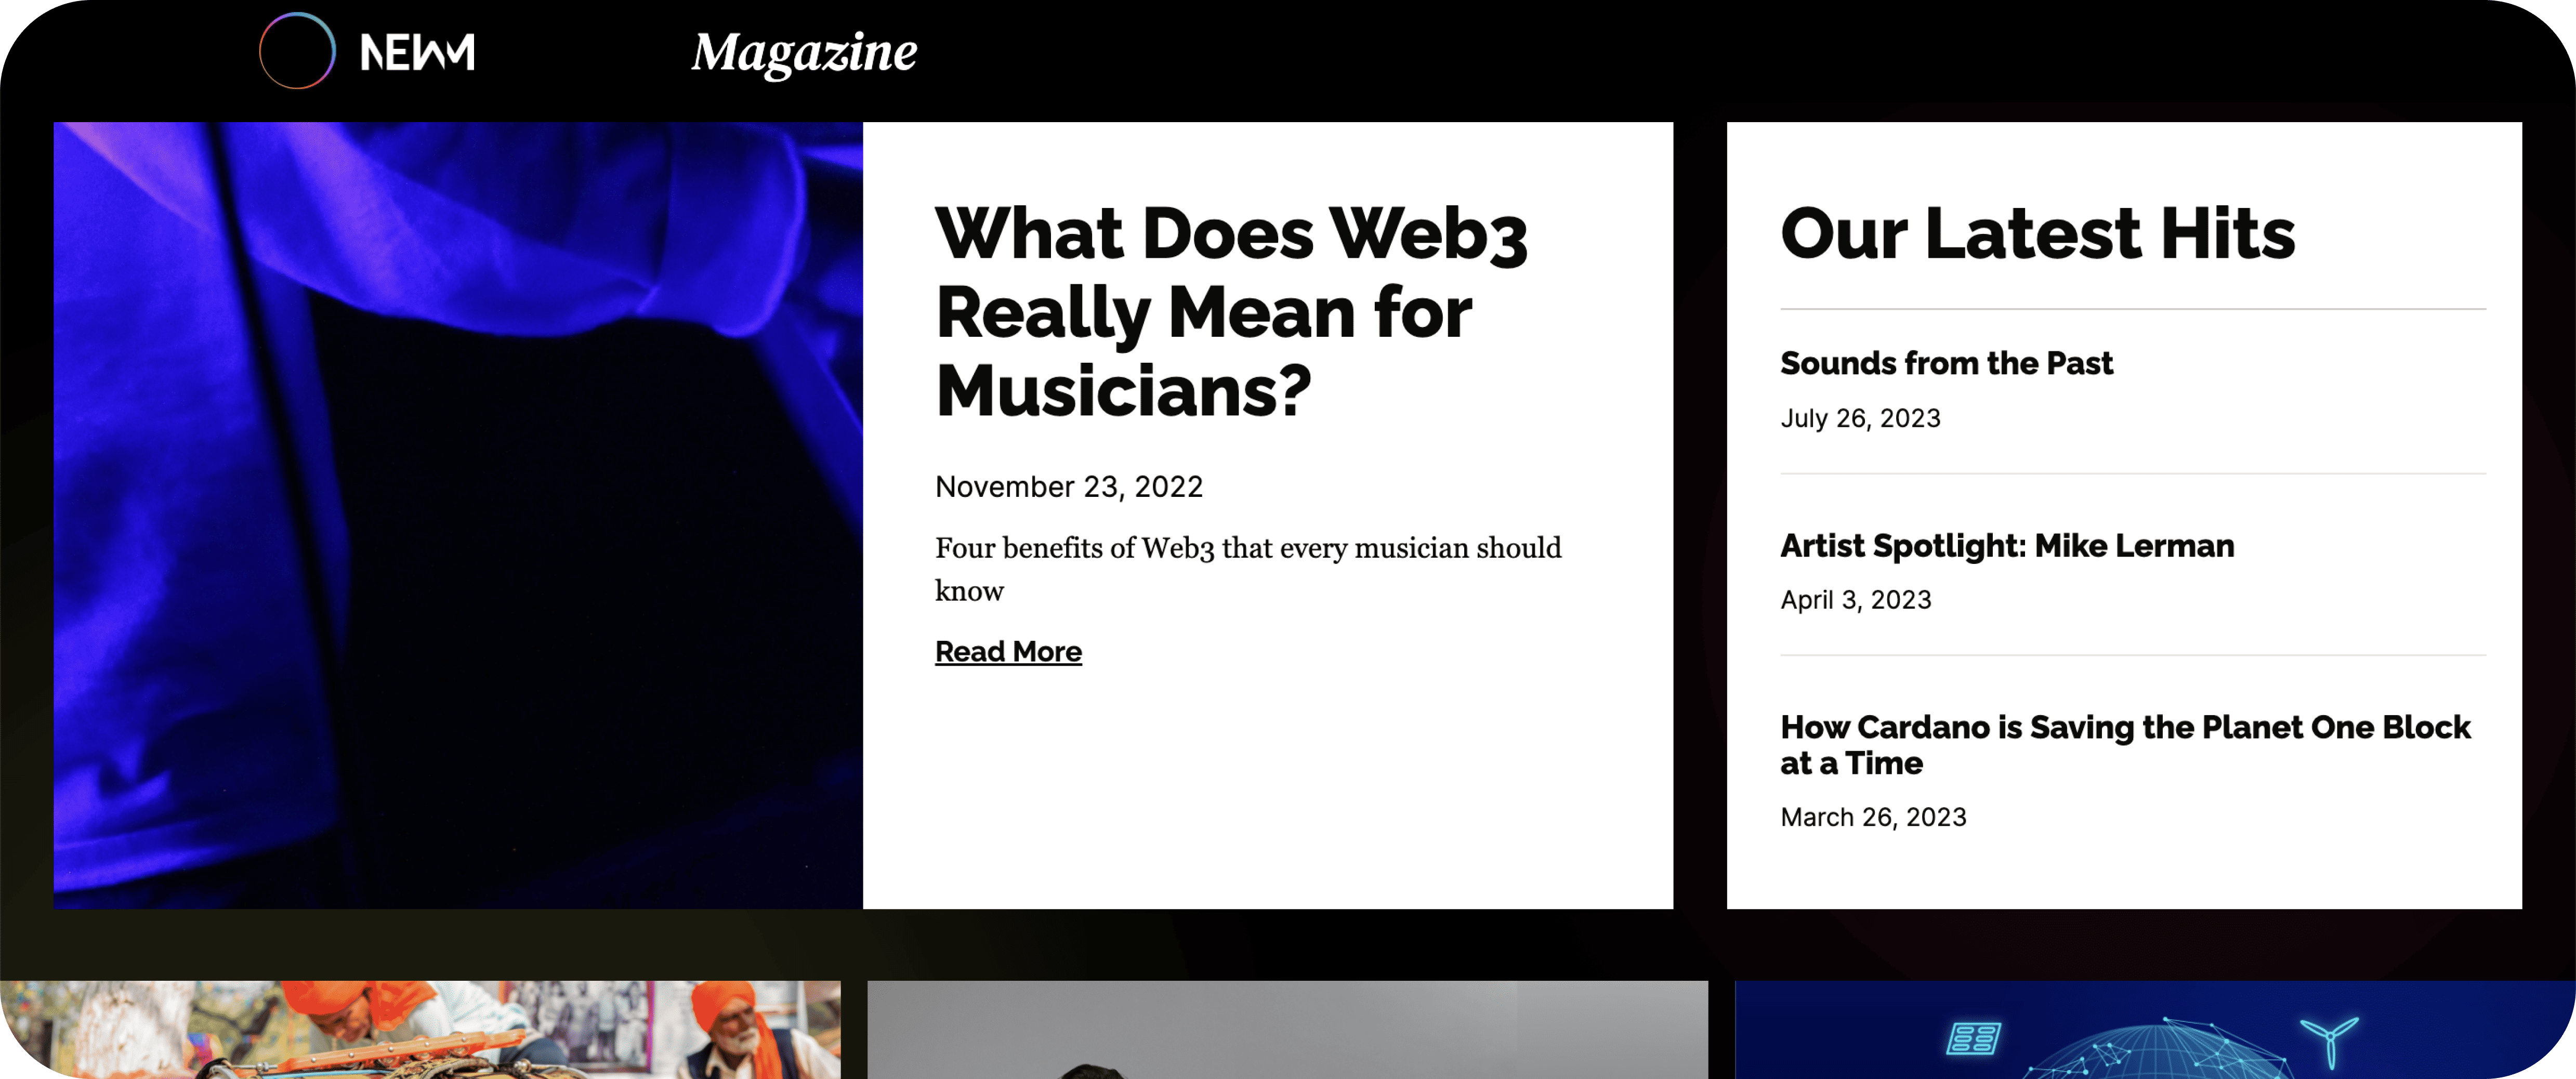The width and height of the screenshot is (2576, 1079).
Task: Click the blue fabric featured image
Action: [458, 515]
